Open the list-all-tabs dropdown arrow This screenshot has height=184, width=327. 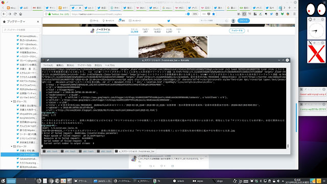point(295,8)
